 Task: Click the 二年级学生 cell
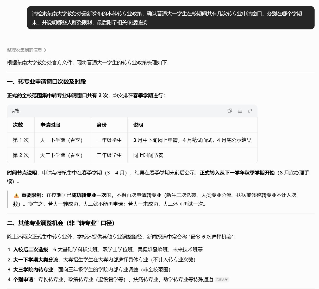[x=109, y=155]
